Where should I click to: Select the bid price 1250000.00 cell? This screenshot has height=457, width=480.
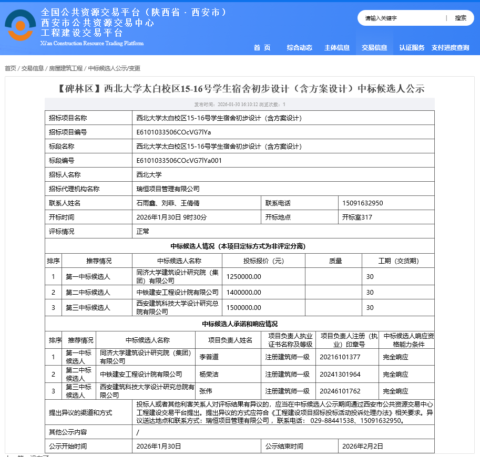tap(243, 276)
